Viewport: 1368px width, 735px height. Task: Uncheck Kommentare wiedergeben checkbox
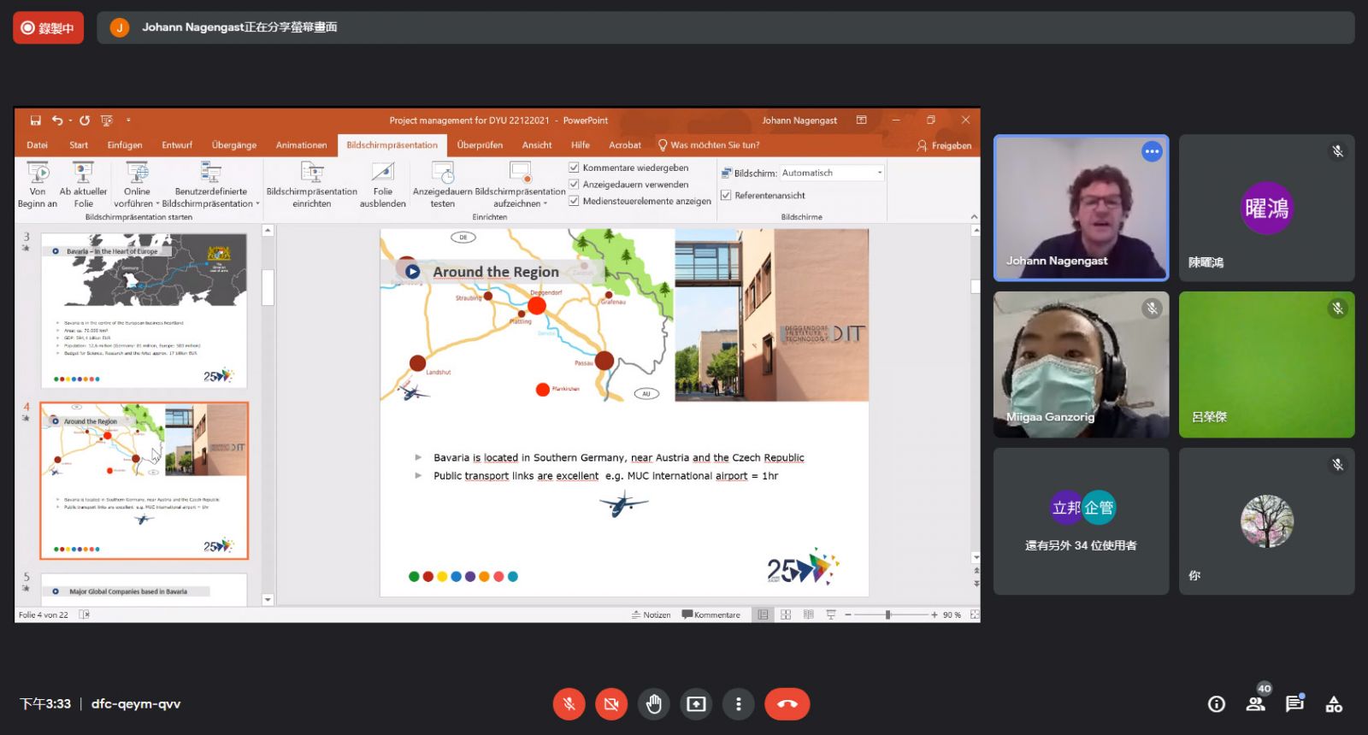pos(575,168)
